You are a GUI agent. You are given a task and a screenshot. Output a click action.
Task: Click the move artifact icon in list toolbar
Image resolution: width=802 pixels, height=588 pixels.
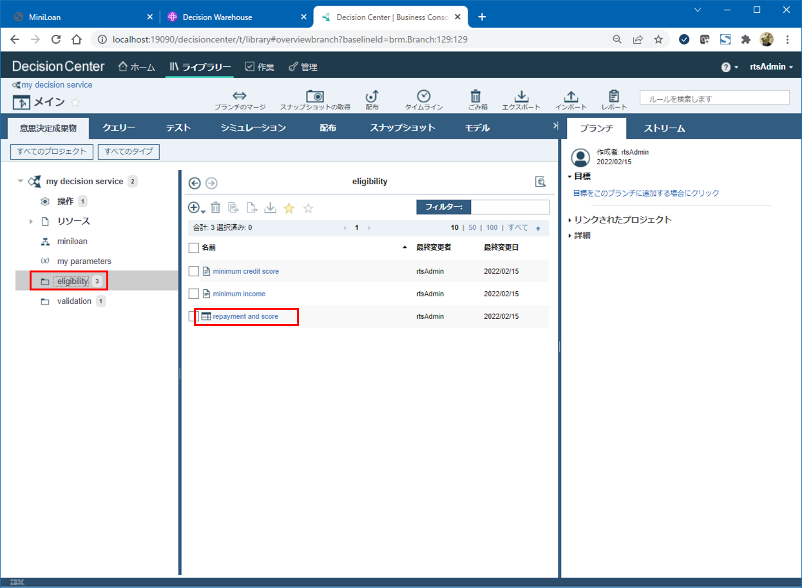[x=252, y=207]
